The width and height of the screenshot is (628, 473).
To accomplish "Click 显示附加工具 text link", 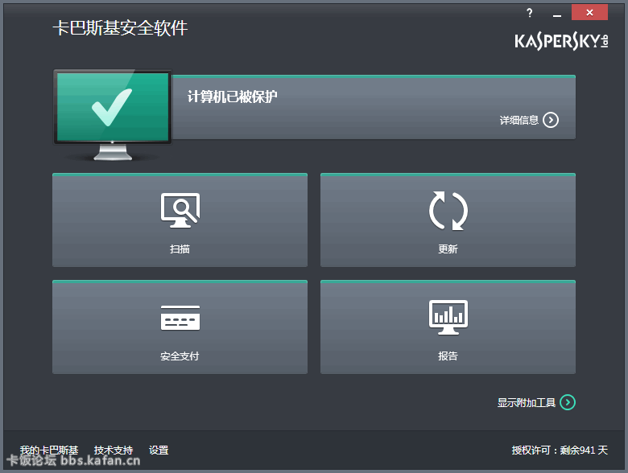I will click(527, 402).
